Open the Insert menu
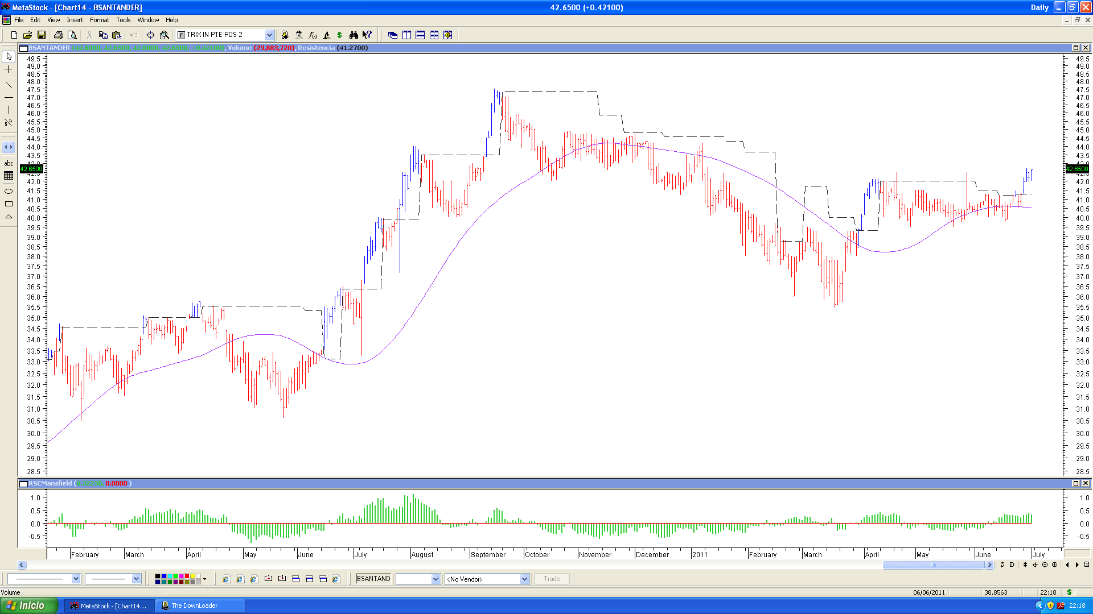1093x614 pixels. click(75, 20)
